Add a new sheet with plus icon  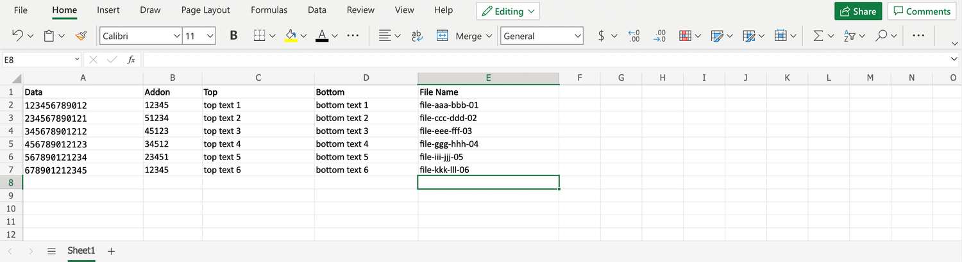(112, 251)
